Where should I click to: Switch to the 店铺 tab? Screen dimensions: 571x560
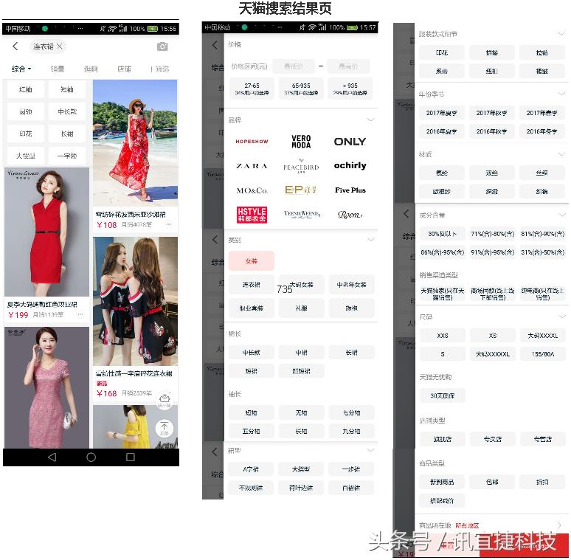click(x=124, y=69)
